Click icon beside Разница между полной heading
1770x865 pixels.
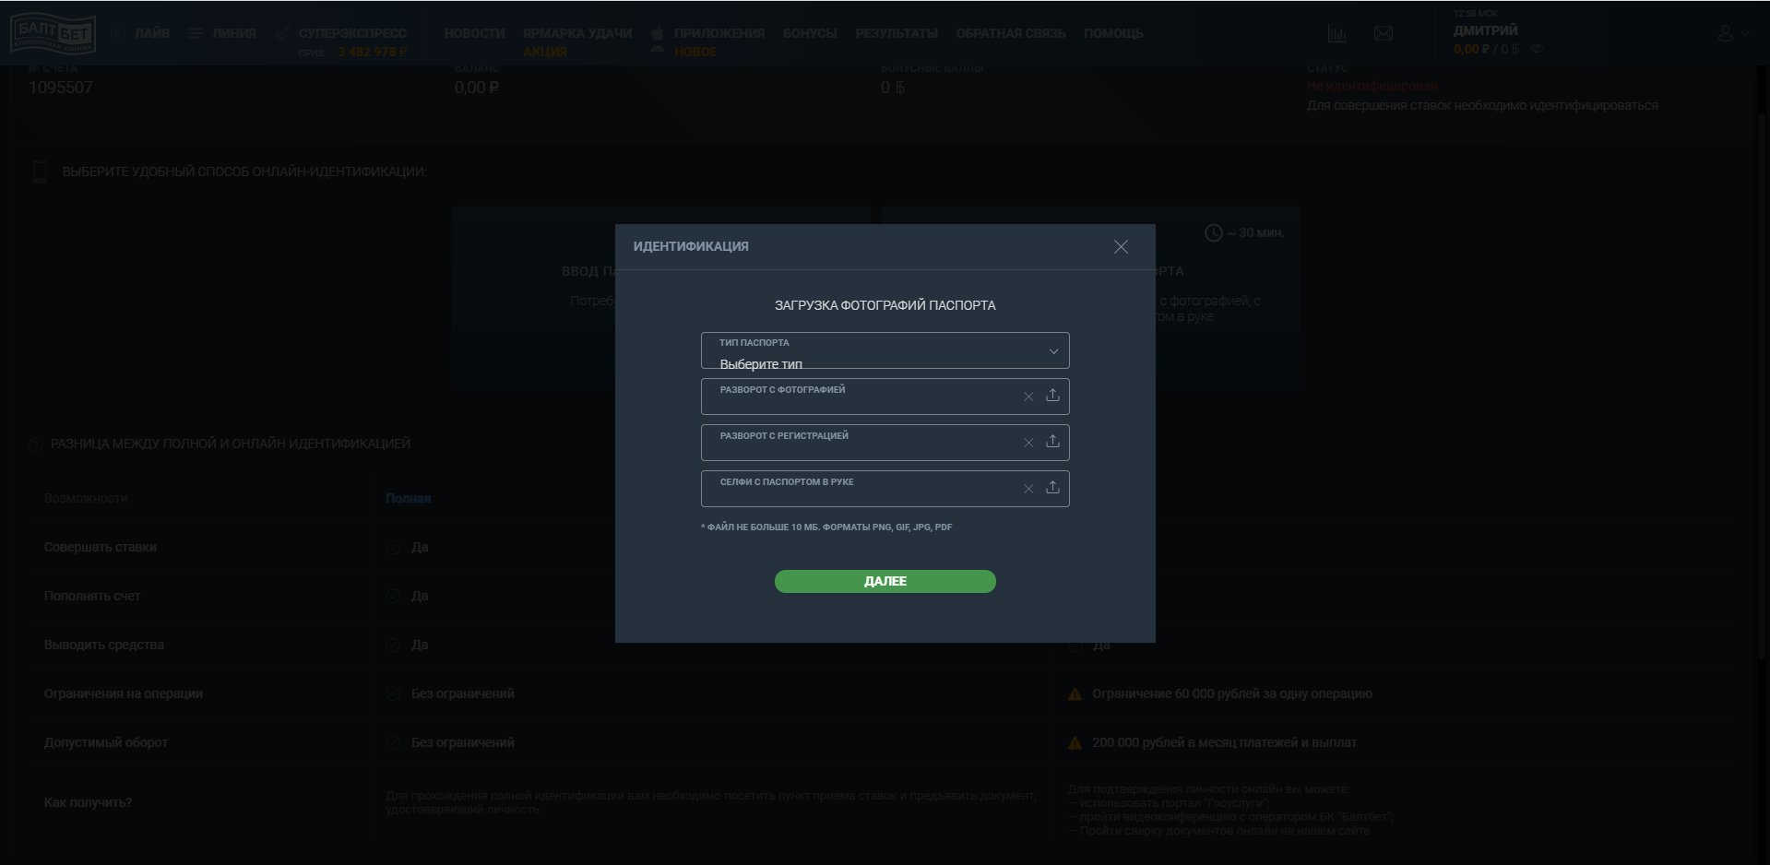(x=36, y=444)
